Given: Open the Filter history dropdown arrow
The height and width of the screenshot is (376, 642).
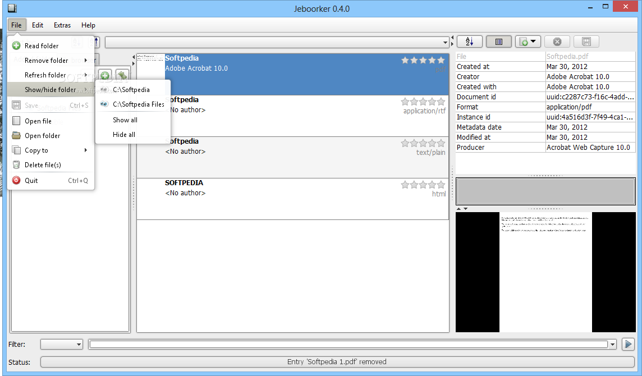Looking at the screenshot, I should click(612, 345).
